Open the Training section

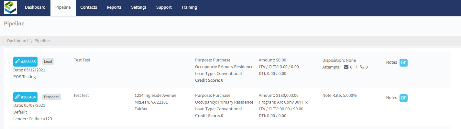click(189, 7)
